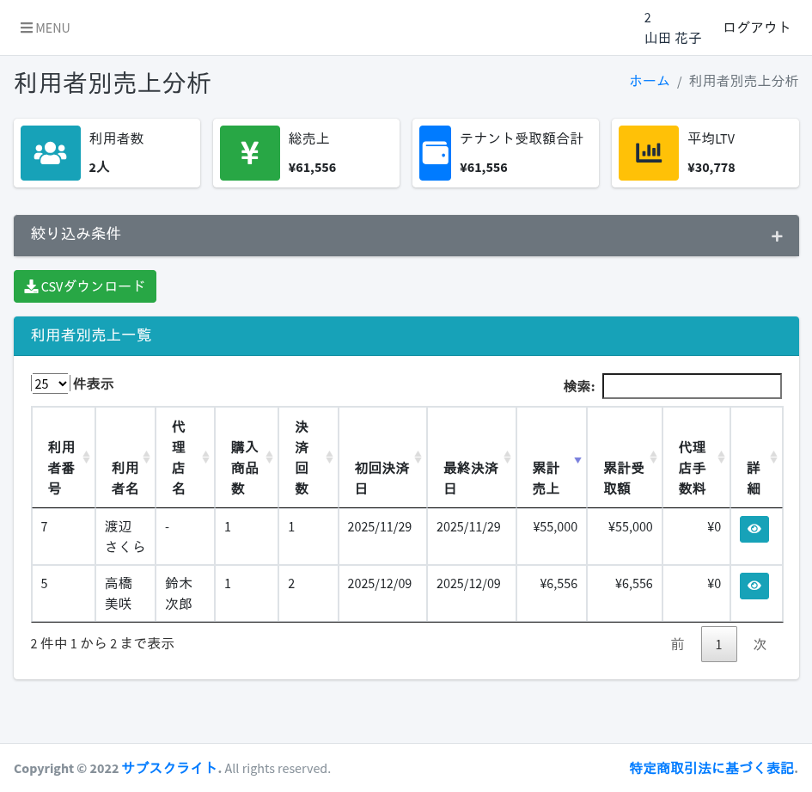Select ログアウト in the header
The image size is (812, 792).
click(x=757, y=27)
